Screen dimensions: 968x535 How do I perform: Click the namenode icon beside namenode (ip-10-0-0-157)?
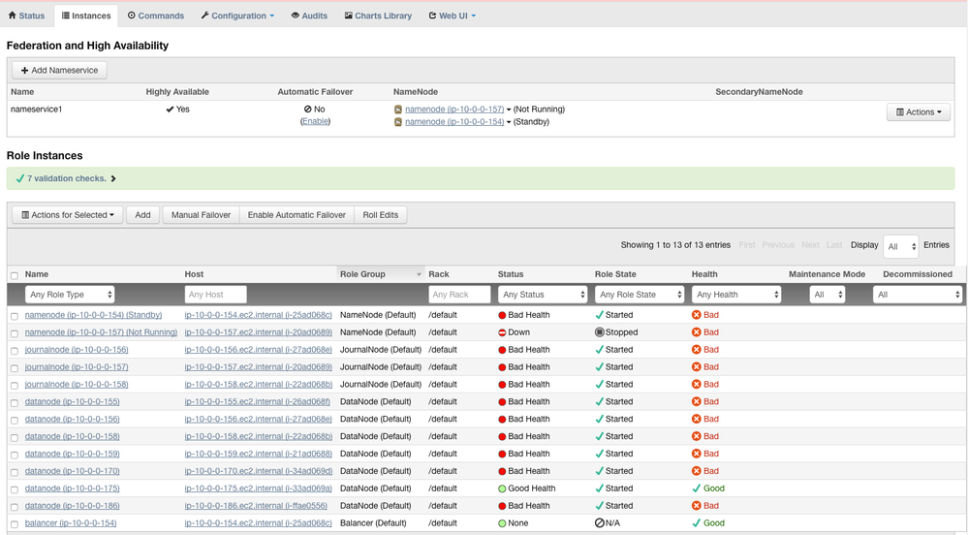click(x=398, y=110)
